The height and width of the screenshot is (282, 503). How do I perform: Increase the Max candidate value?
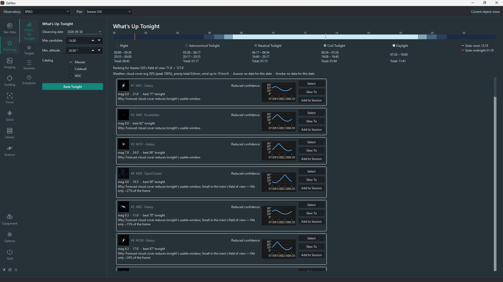coord(93,41)
